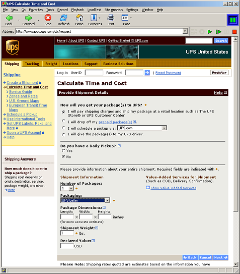The width and height of the screenshot is (240, 274).
Task: Open the pickup via UPS.com dropdown
Action: (x=164, y=128)
